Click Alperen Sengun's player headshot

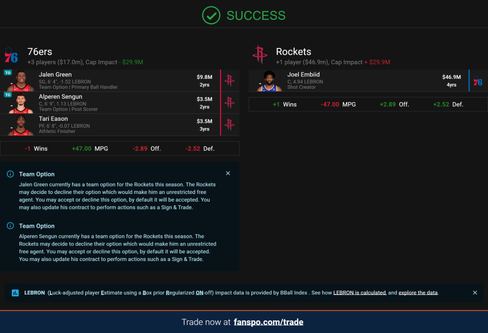point(20,103)
